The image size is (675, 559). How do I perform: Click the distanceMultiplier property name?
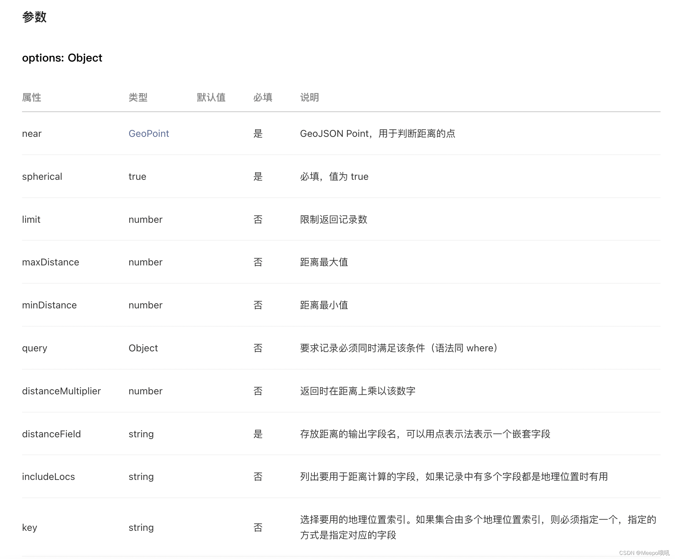[x=61, y=391]
